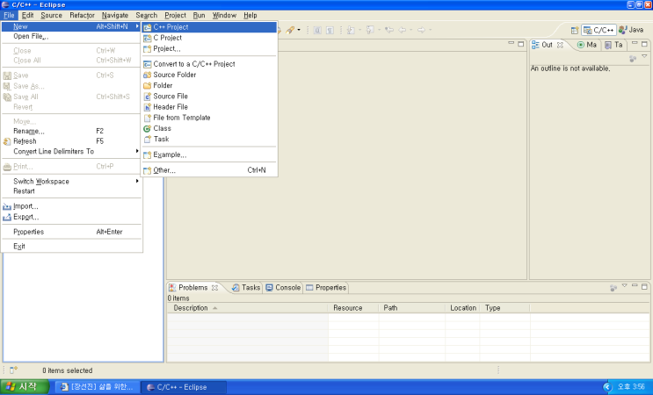Switch to the Make Targets tab
Viewport: 653px width, 395px height.
[587, 45]
